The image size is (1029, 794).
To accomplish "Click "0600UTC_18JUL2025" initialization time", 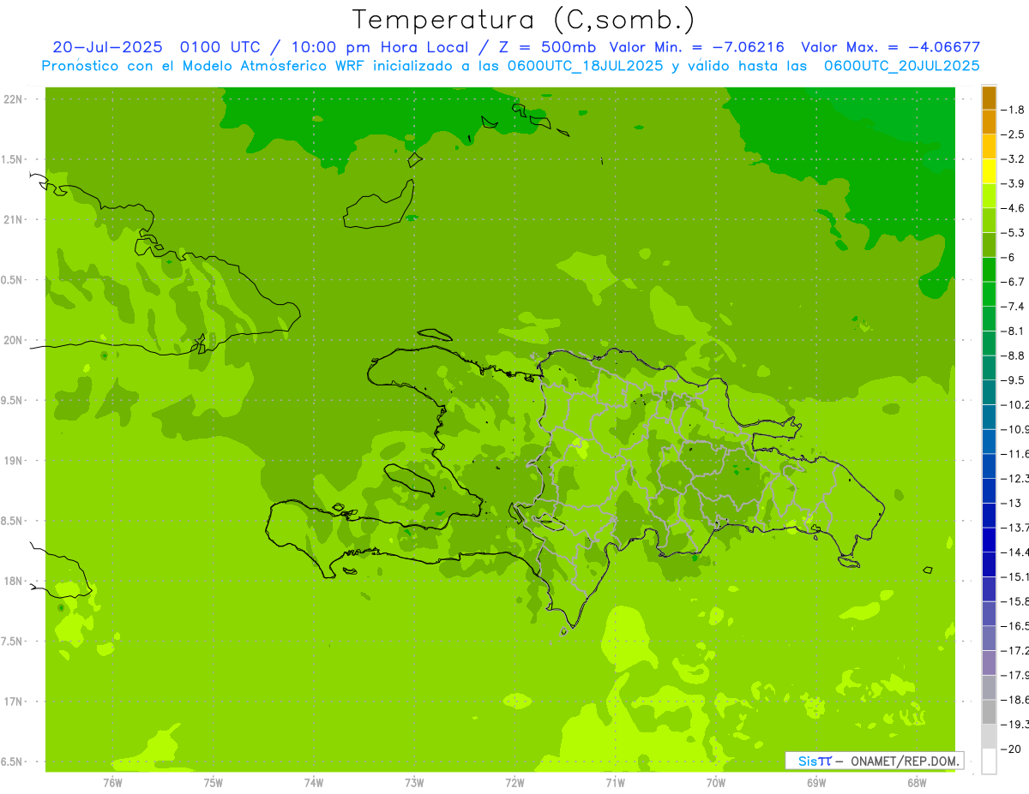I will 586,66.
